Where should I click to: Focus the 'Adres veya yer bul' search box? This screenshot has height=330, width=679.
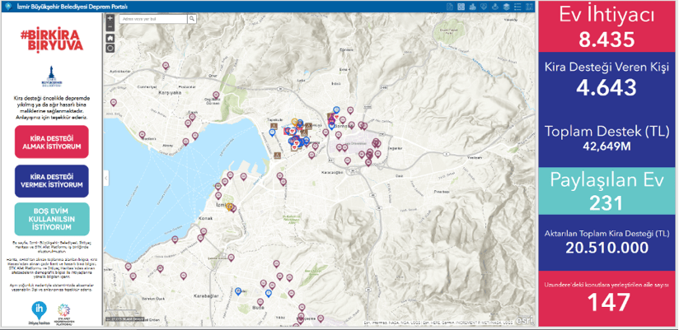153,19
